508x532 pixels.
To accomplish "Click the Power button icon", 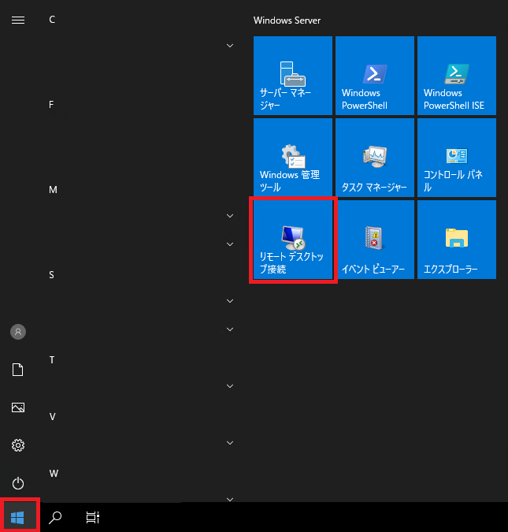I will coord(18,483).
